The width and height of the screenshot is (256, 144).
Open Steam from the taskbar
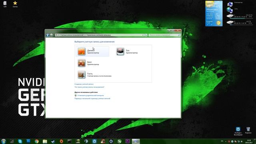coord(53,141)
